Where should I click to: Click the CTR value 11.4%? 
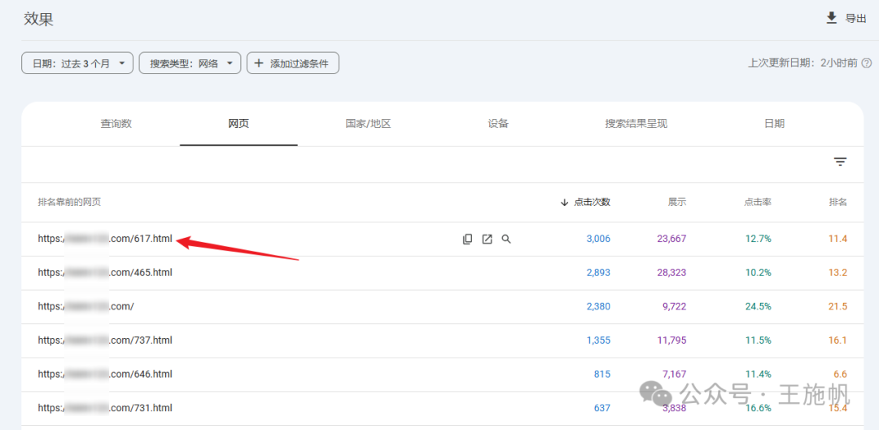click(x=759, y=374)
